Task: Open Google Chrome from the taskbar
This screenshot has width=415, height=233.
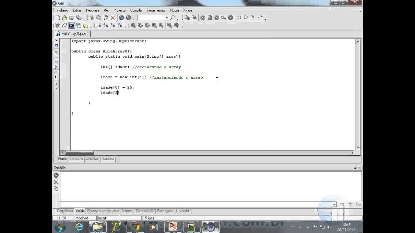Action: click(136, 227)
